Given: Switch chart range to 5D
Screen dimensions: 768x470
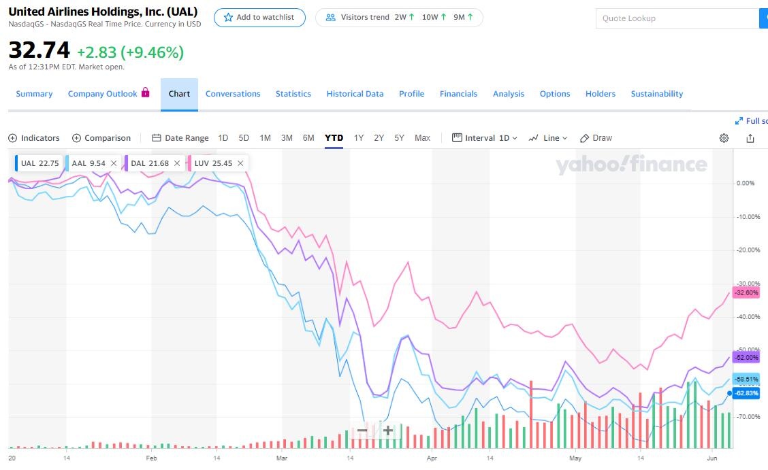Looking at the screenshot, I should coord(244,138).
